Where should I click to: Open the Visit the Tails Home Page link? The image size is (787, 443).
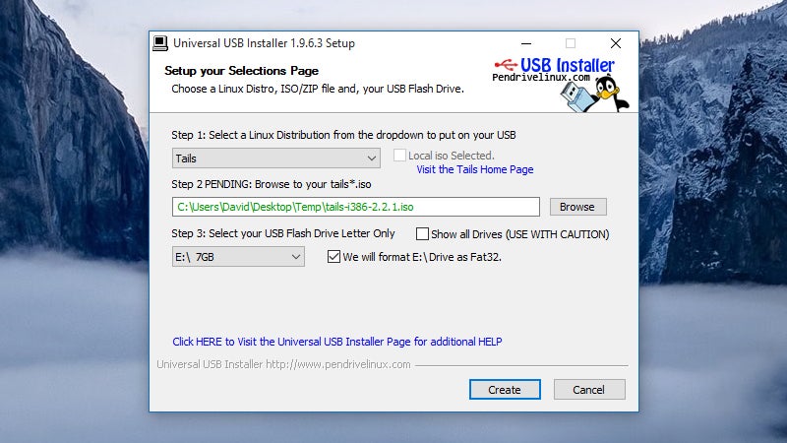coord(475,169)
